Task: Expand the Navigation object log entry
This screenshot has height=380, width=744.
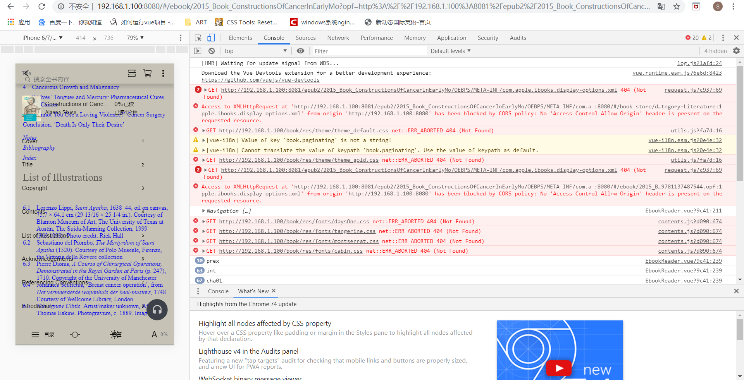Action: (x=204, y=211)
